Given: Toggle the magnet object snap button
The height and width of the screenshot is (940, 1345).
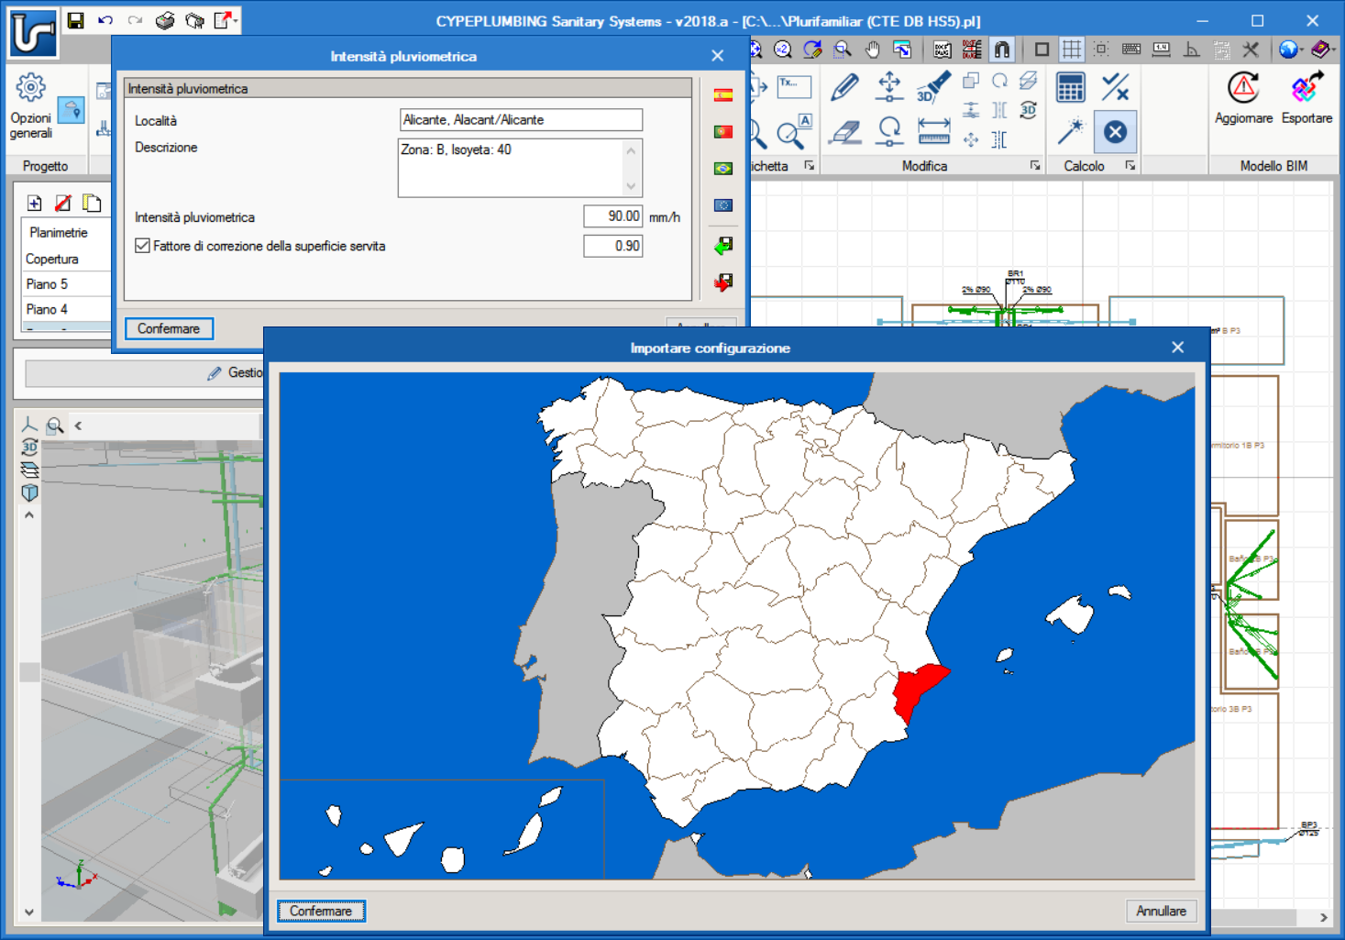Looking at the screenshot, I should 1002,50.
